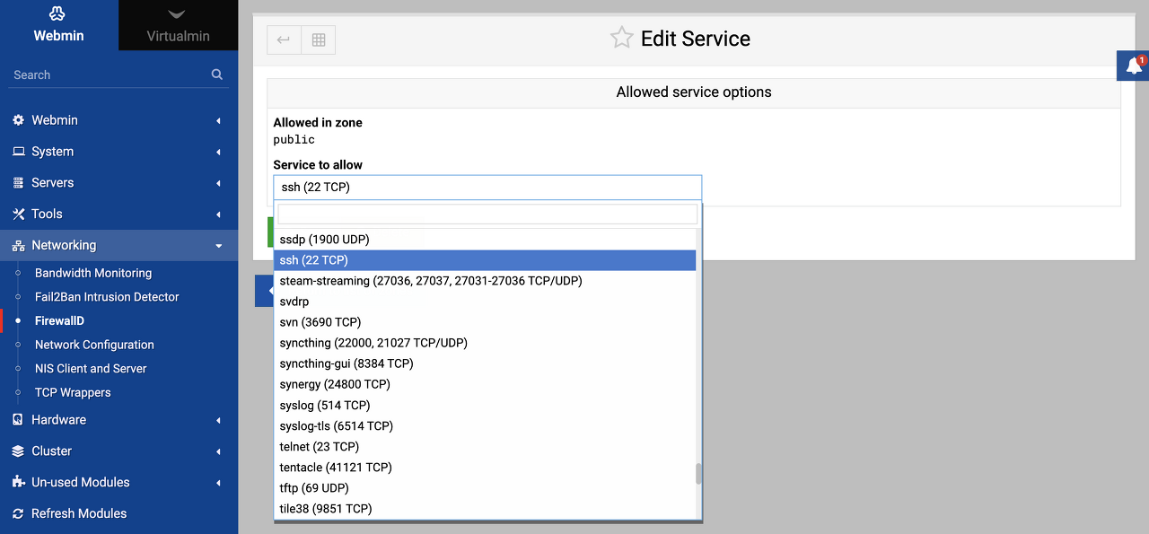1149x534 pixels.
Task: Expand the Un-used Modules category
Action: tap(118, 482)
